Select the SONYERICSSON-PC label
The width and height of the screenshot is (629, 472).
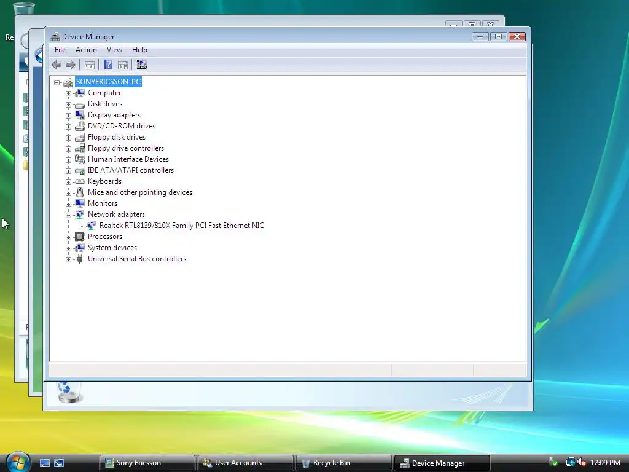coord(108,82)
